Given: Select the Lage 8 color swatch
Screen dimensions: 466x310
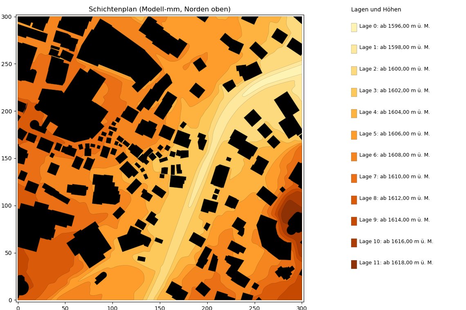Looking at the screenshot, I should click(x=354, y=200).
